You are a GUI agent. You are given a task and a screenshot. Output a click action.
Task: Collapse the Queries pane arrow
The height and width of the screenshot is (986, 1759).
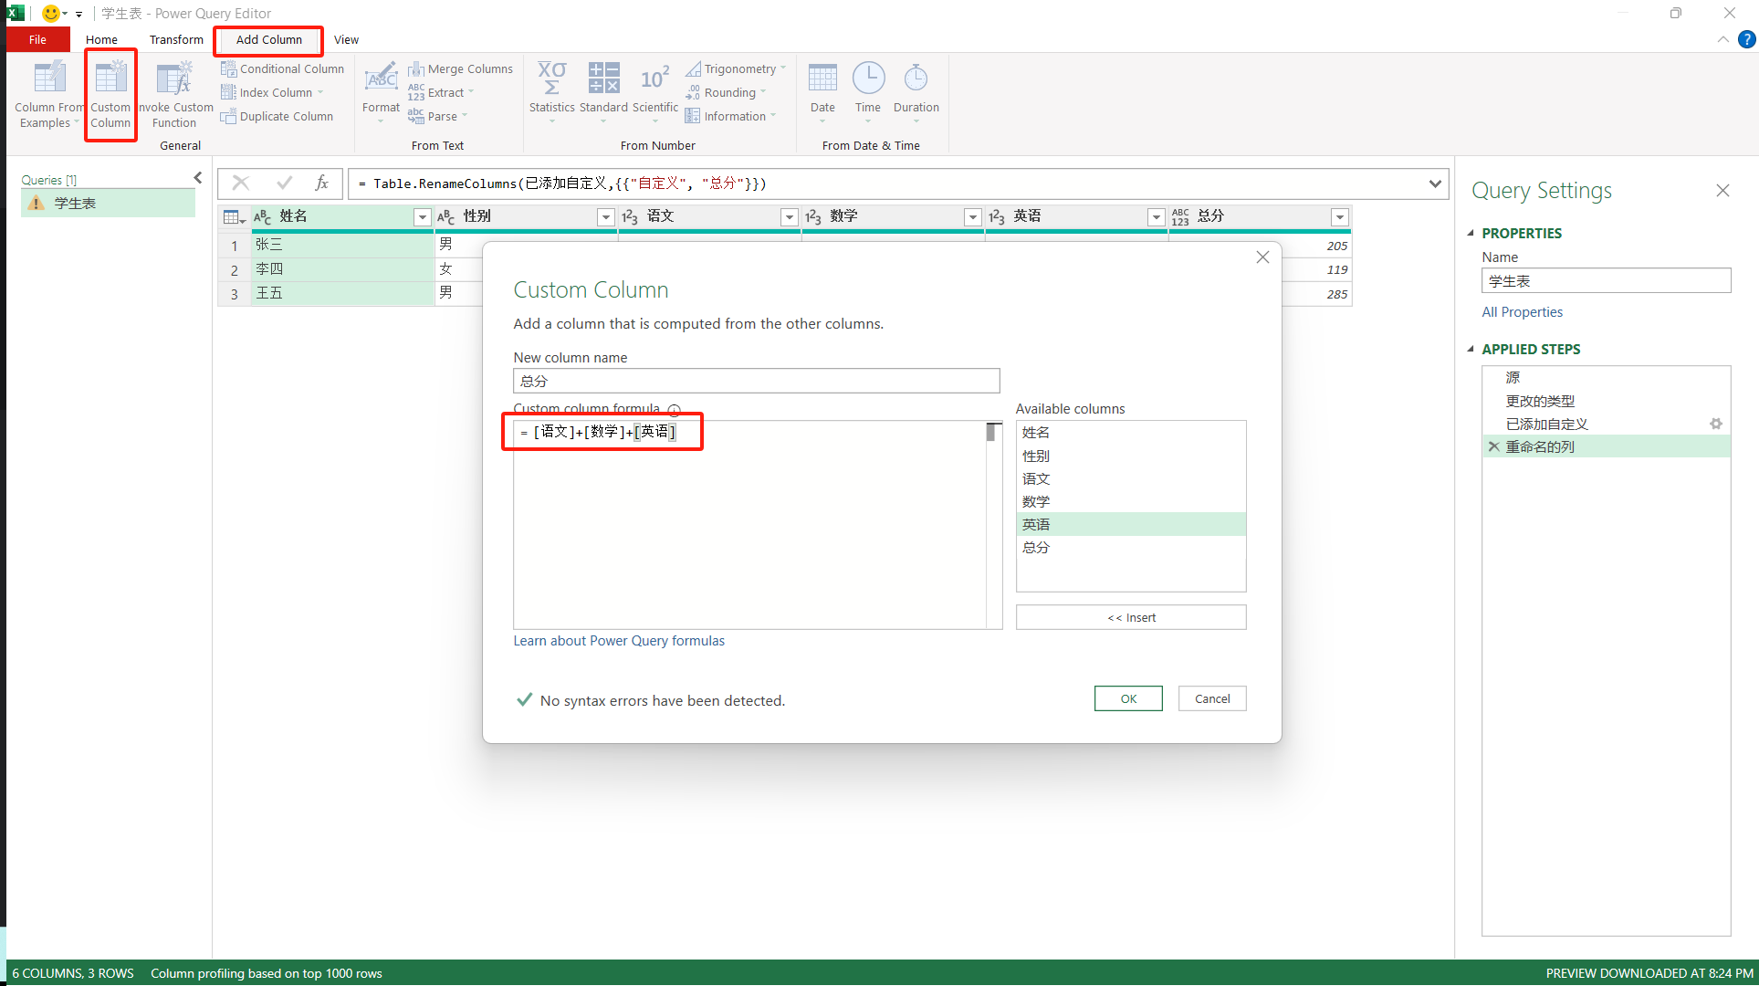(197, 178)
